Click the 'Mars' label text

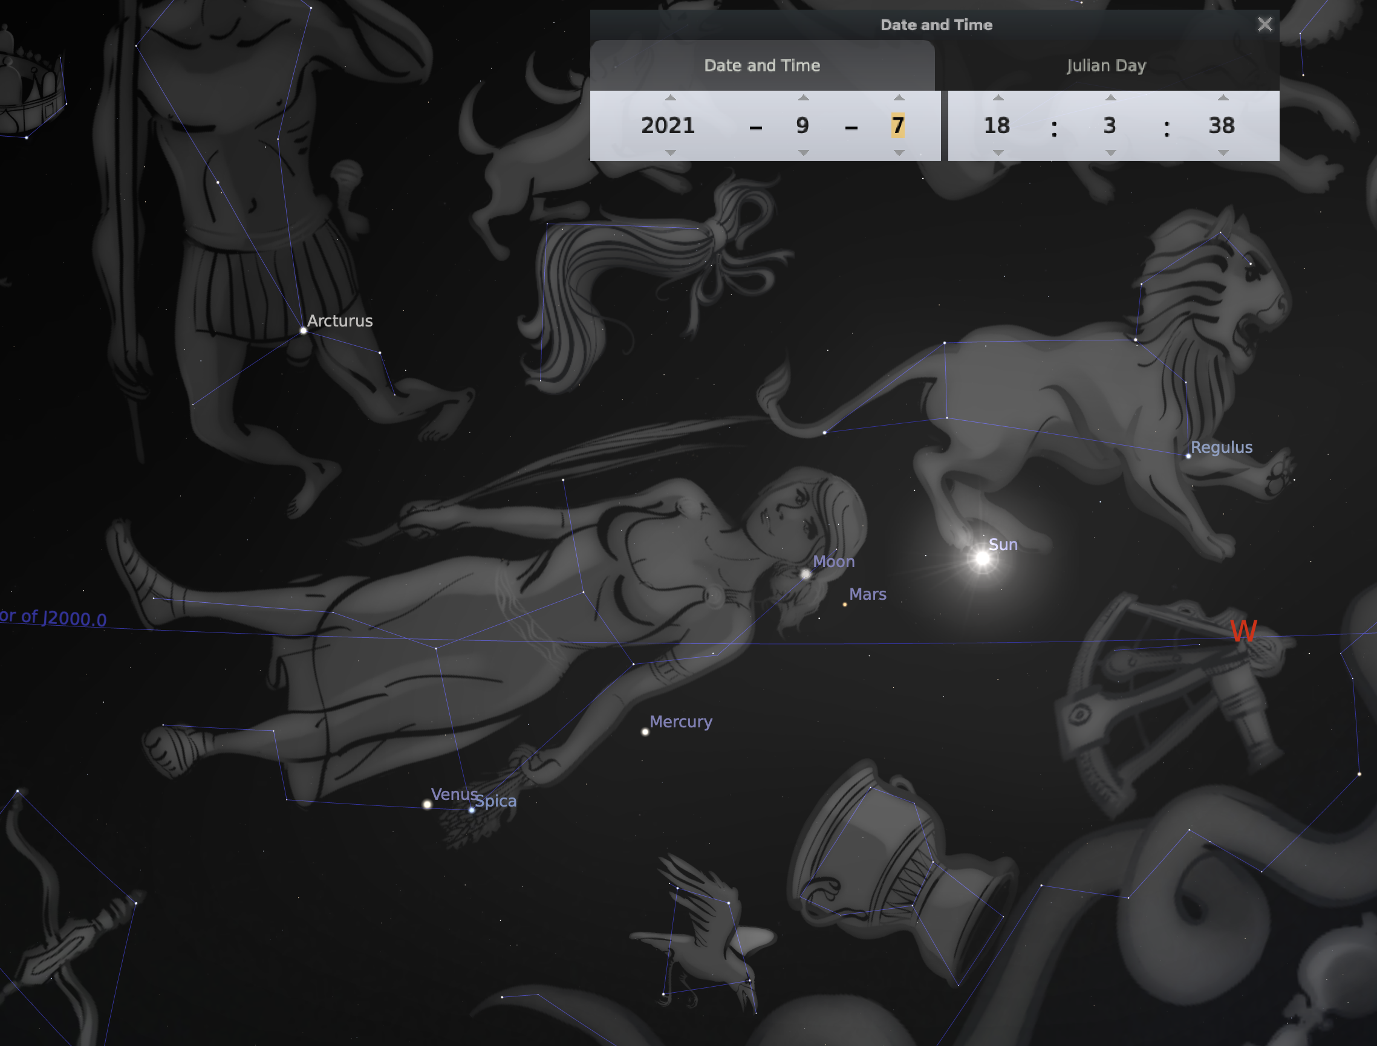tap(868, 594)
